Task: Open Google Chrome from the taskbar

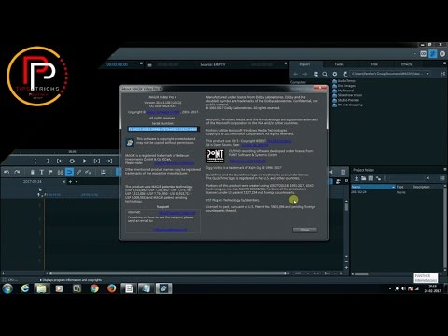Action: click(94, 288)
